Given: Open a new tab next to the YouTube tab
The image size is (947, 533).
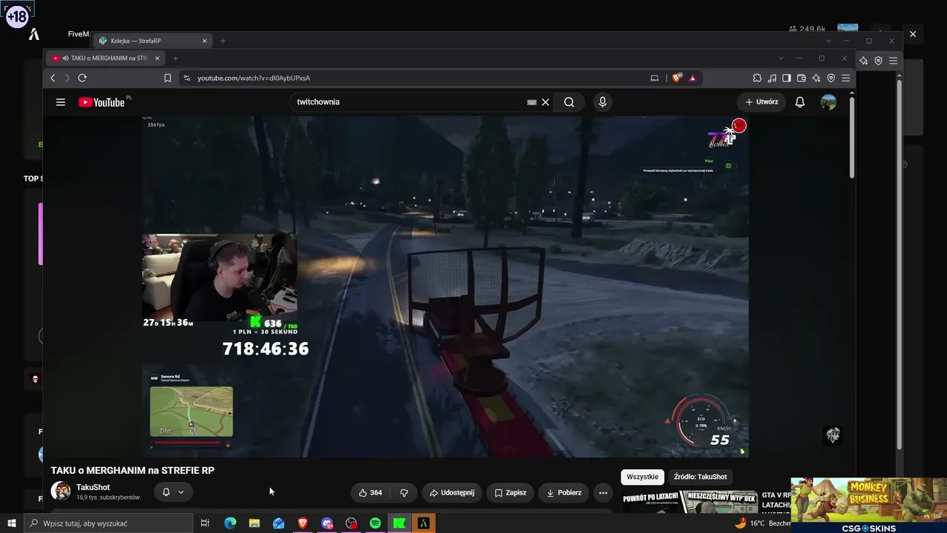Looking at the screenshot, I should coord(175,58).
